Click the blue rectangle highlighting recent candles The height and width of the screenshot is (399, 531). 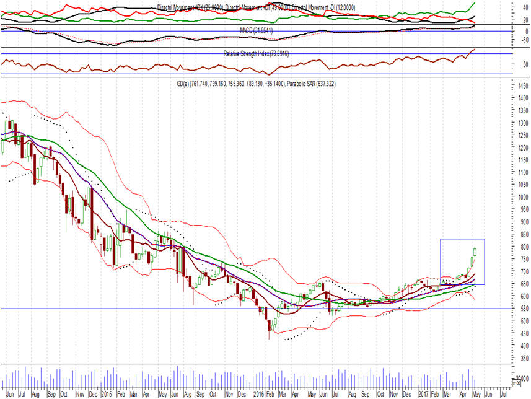tap(462, 261)
